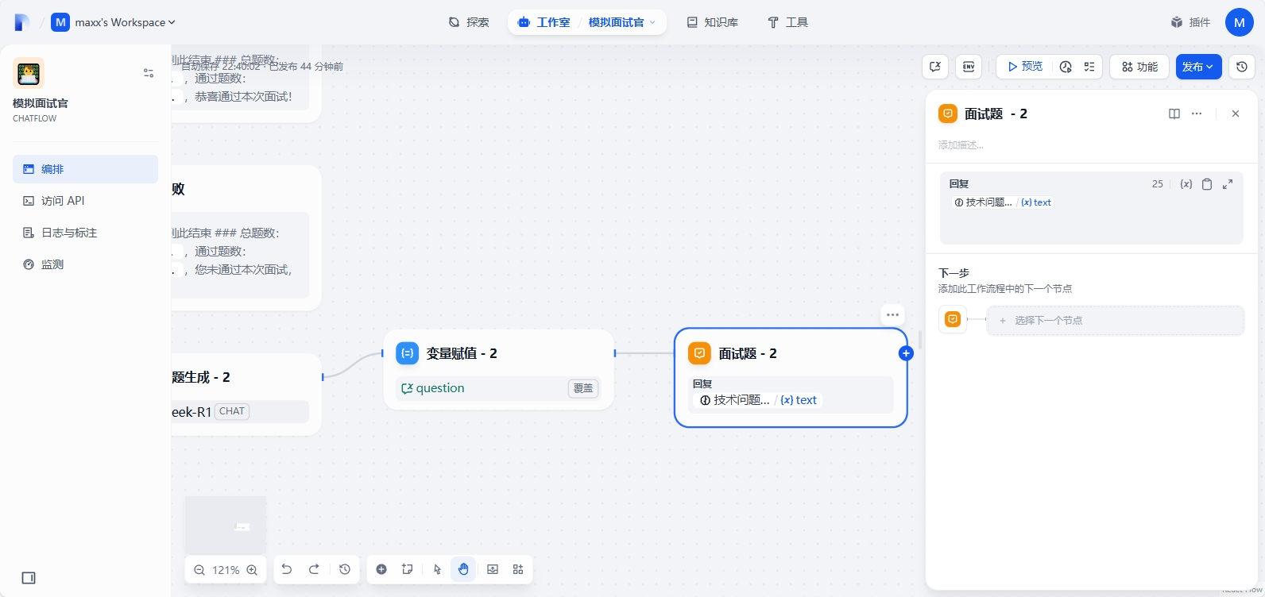
Task: Copy the 回复 content with clipboard icon
Action: (x=1207, y=184)
